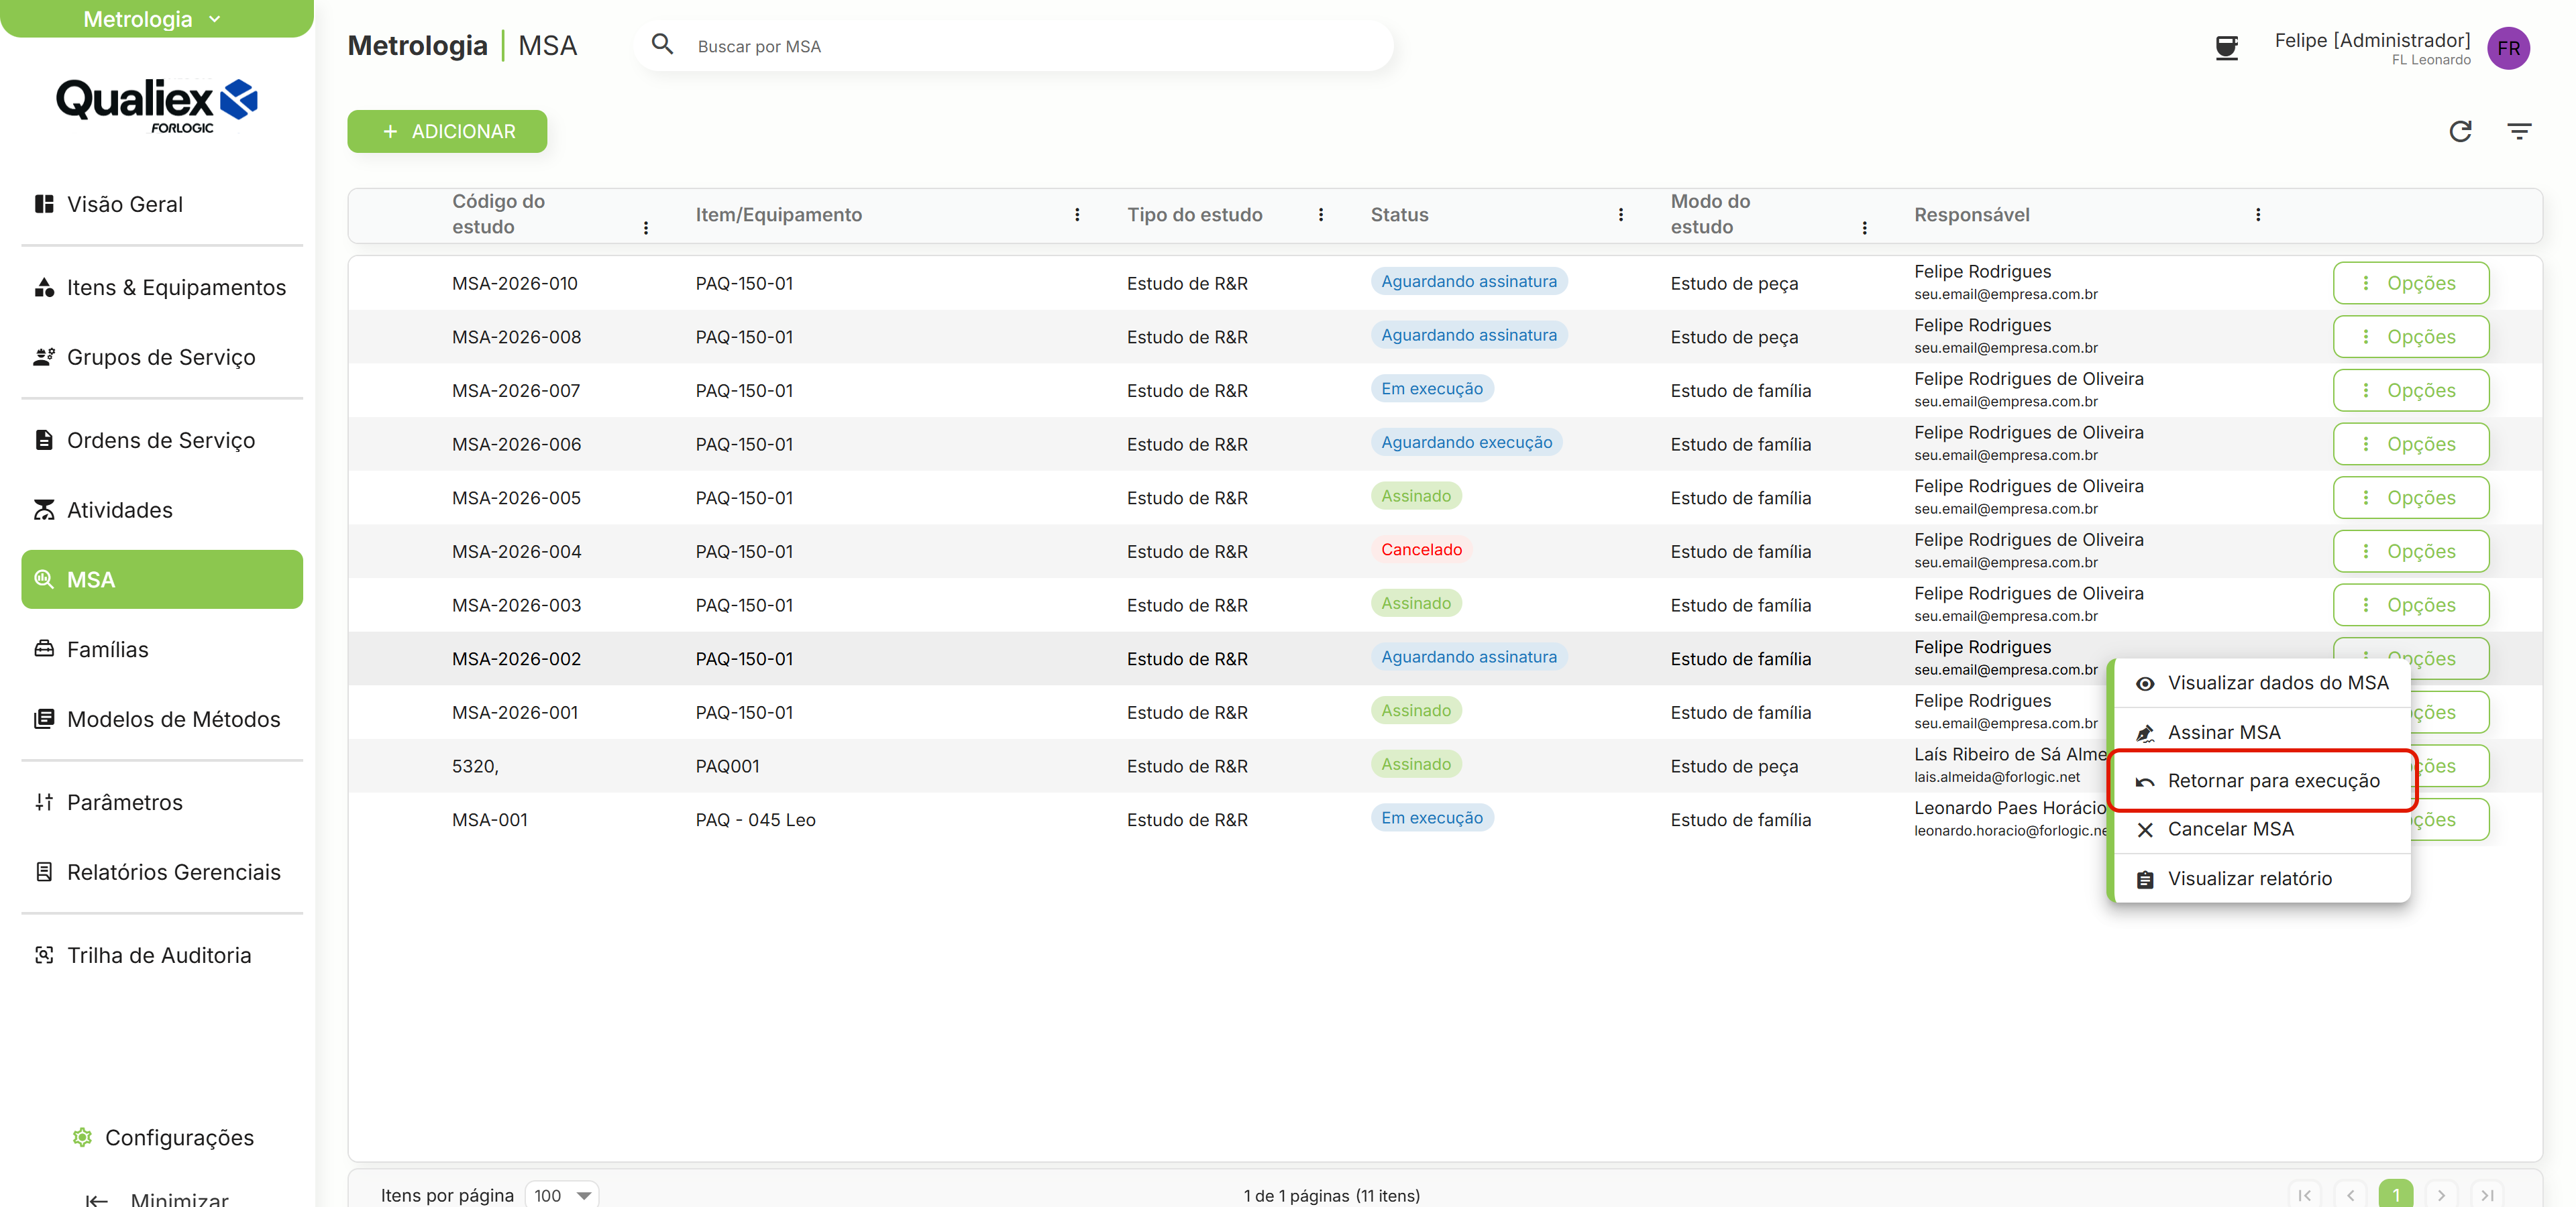Open Opções for MSA-2026-007
Viewport: 2576px width, 1207px height.
pos(2410,391)
